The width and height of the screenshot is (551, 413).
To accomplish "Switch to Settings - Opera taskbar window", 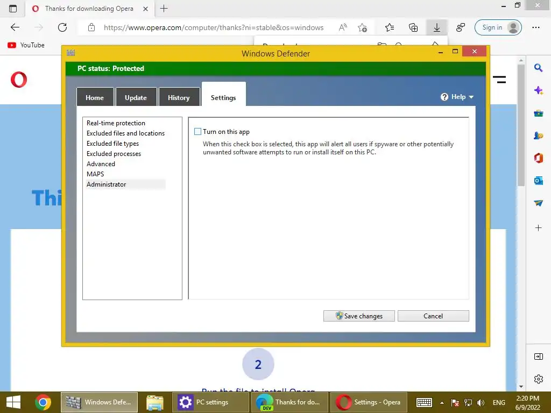I will (x=369, y=402).
